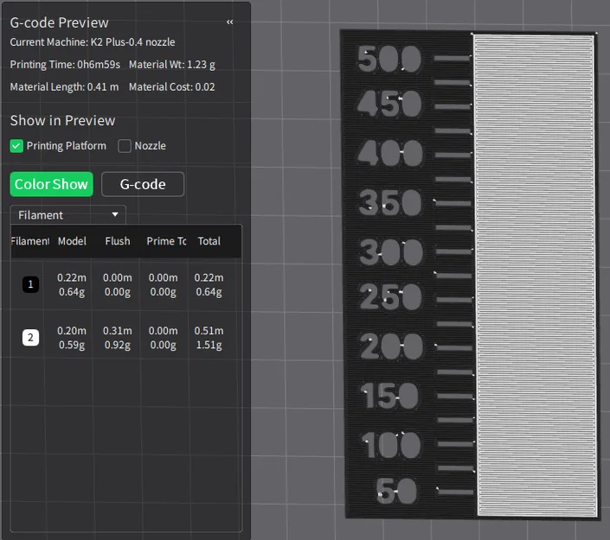This screenshot has height=540, width=610.
Task: Click the white filament 2 swatch
Action: [30, 337]
